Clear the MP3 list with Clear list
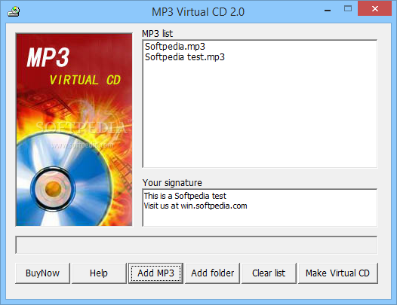The width and height of the screenshot is (397, 305). tap(269, 273)
